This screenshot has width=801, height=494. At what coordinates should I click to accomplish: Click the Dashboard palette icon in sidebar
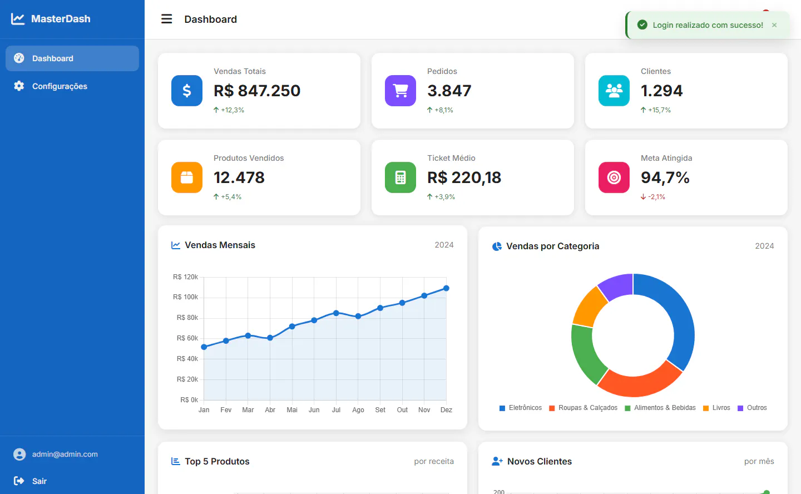click(19, 58)
